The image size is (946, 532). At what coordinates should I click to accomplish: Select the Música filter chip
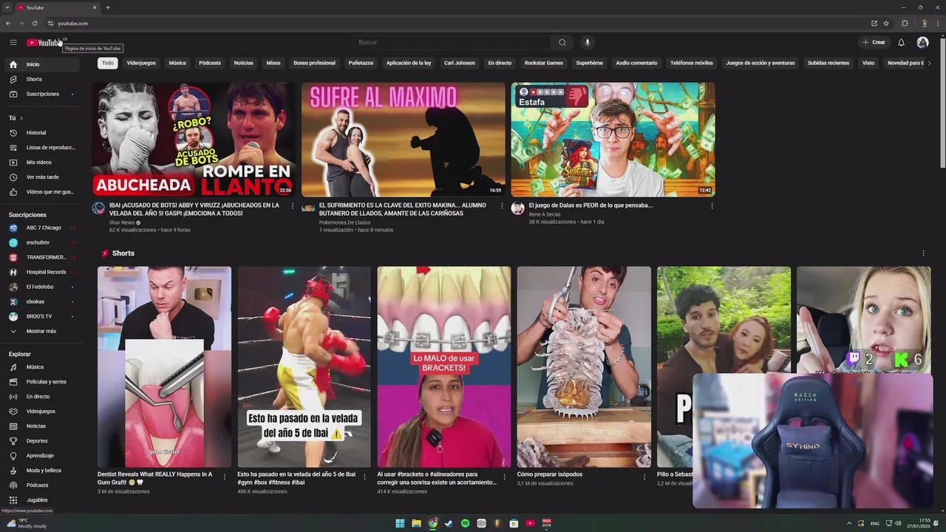coord(177,63)
